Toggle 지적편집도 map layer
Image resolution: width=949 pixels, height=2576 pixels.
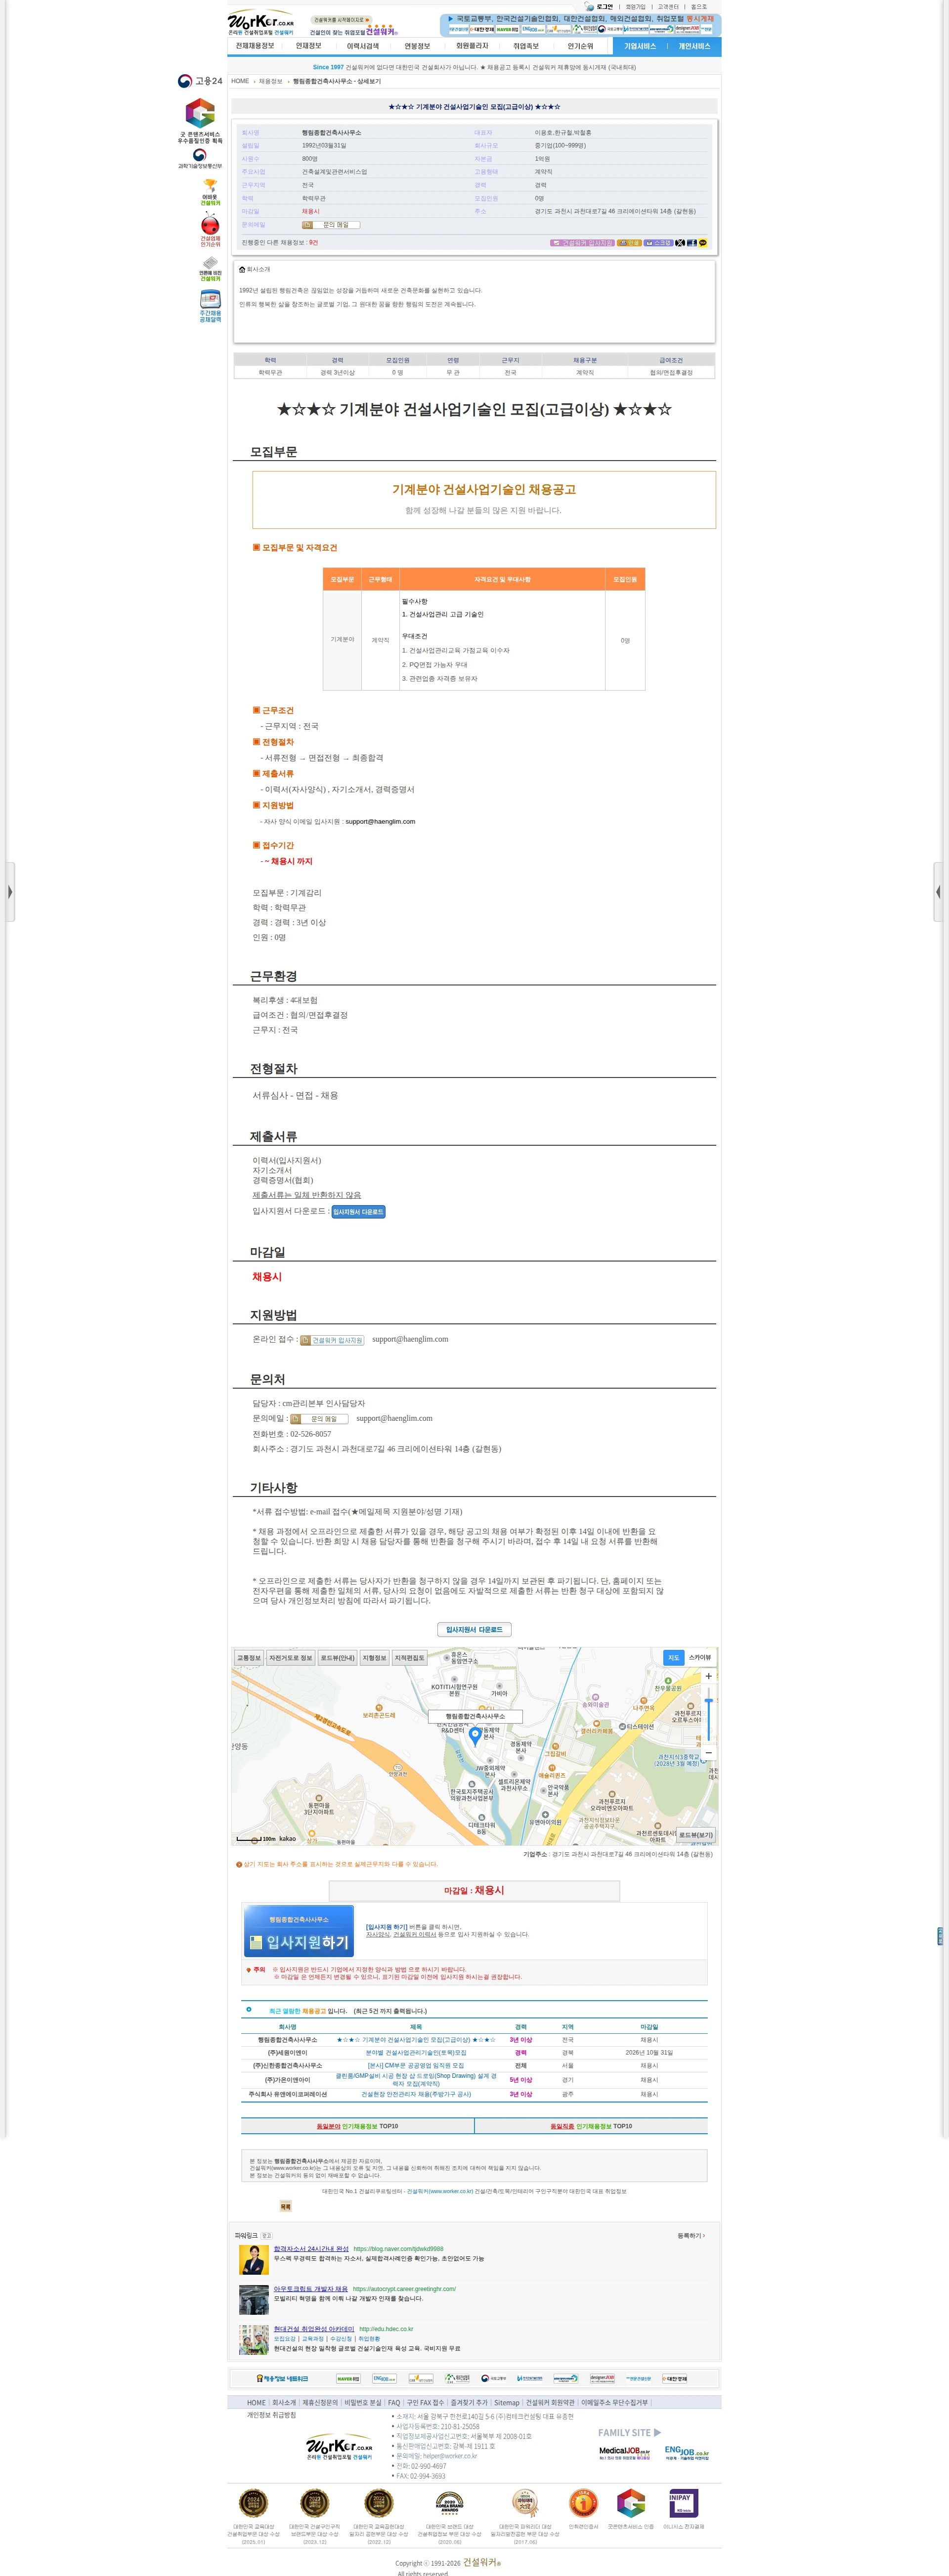tap(410, 1658)
